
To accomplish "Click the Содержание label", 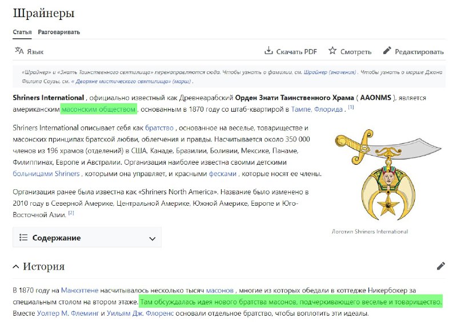I will 57,238.
